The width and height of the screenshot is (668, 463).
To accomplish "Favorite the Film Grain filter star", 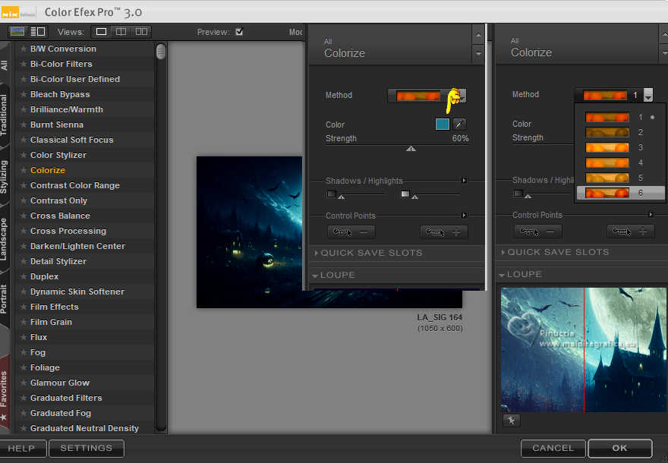I will tap(24, 323).
